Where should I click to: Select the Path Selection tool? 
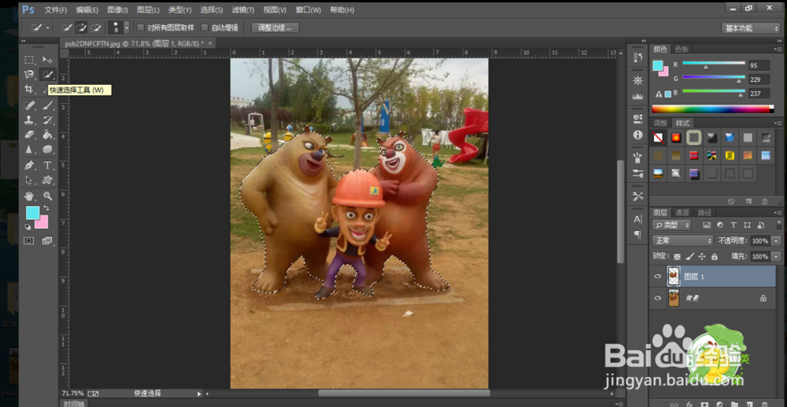tap(29, 179)
